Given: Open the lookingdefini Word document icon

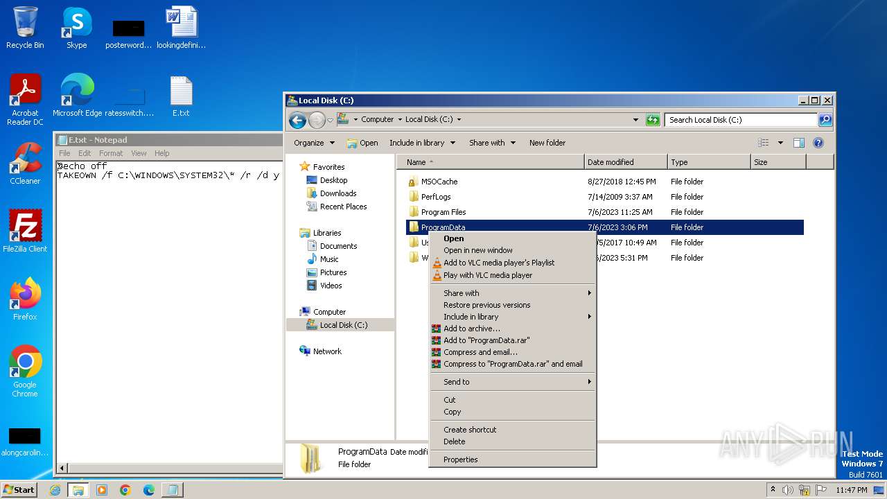Looking at the screenshot, I should coord(181,28).
